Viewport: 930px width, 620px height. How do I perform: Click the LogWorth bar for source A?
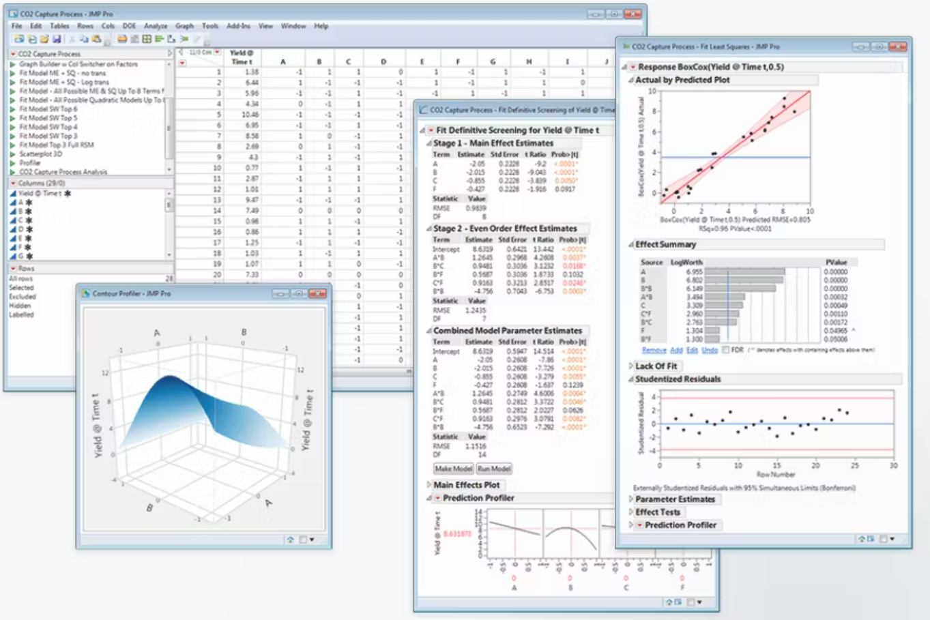(745, 271)
